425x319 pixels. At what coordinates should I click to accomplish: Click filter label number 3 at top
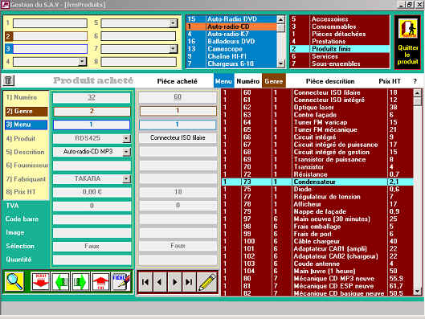(x=8, y=49)
